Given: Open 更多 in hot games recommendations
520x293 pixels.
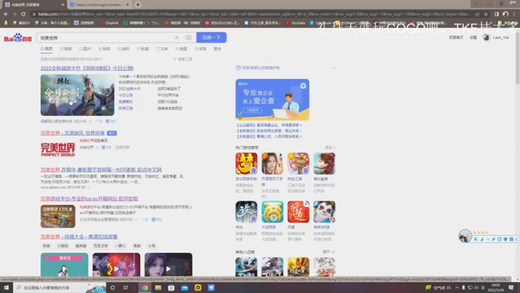Looking at the screenshot, I should pos(330,148).
